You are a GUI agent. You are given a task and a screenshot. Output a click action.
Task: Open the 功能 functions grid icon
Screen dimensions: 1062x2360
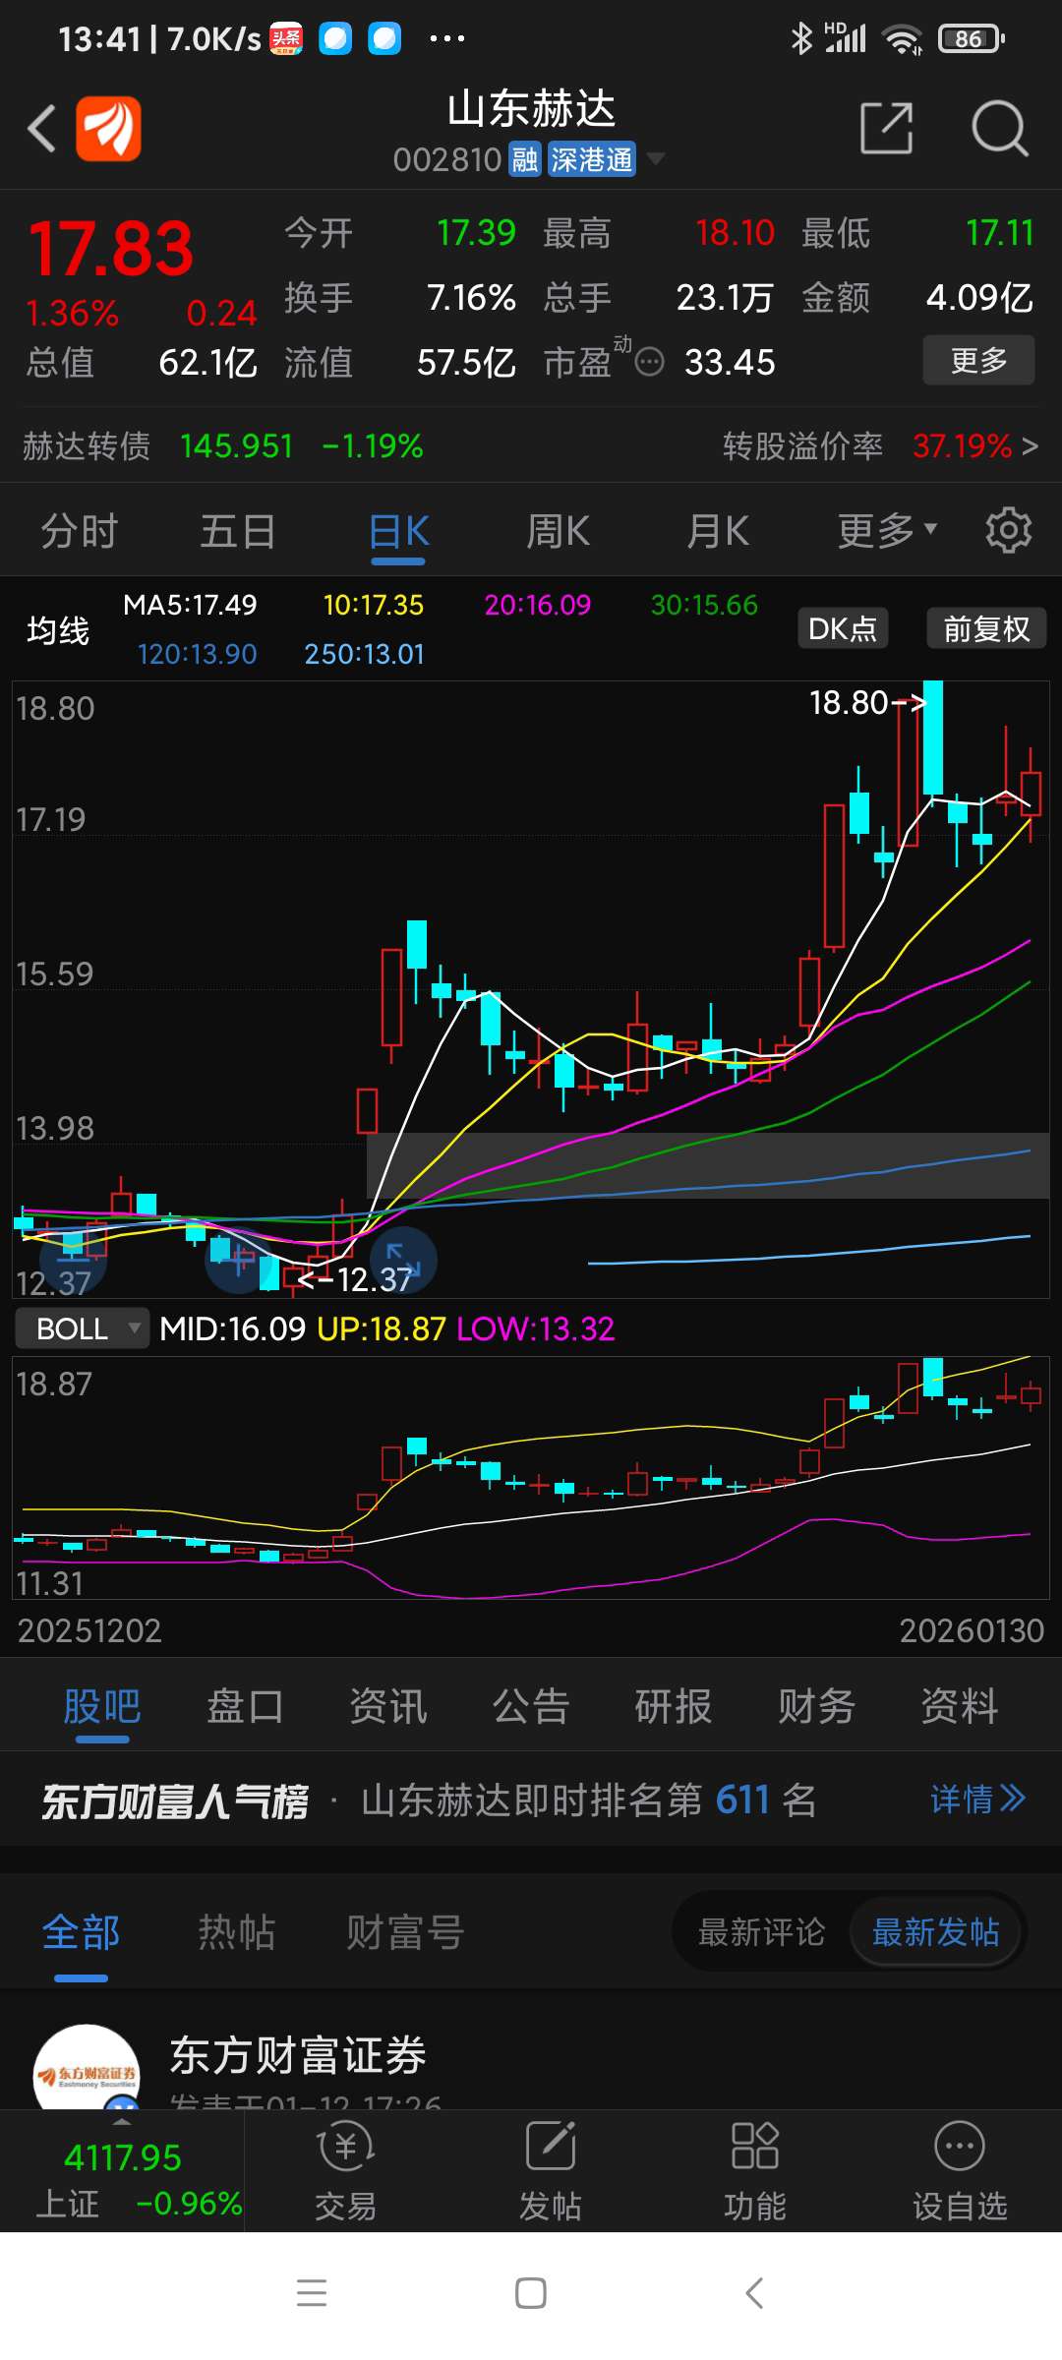[x=754, y=2147]
